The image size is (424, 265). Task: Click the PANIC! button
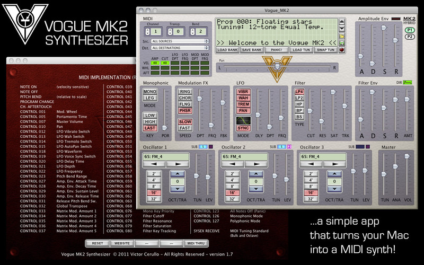276,50
